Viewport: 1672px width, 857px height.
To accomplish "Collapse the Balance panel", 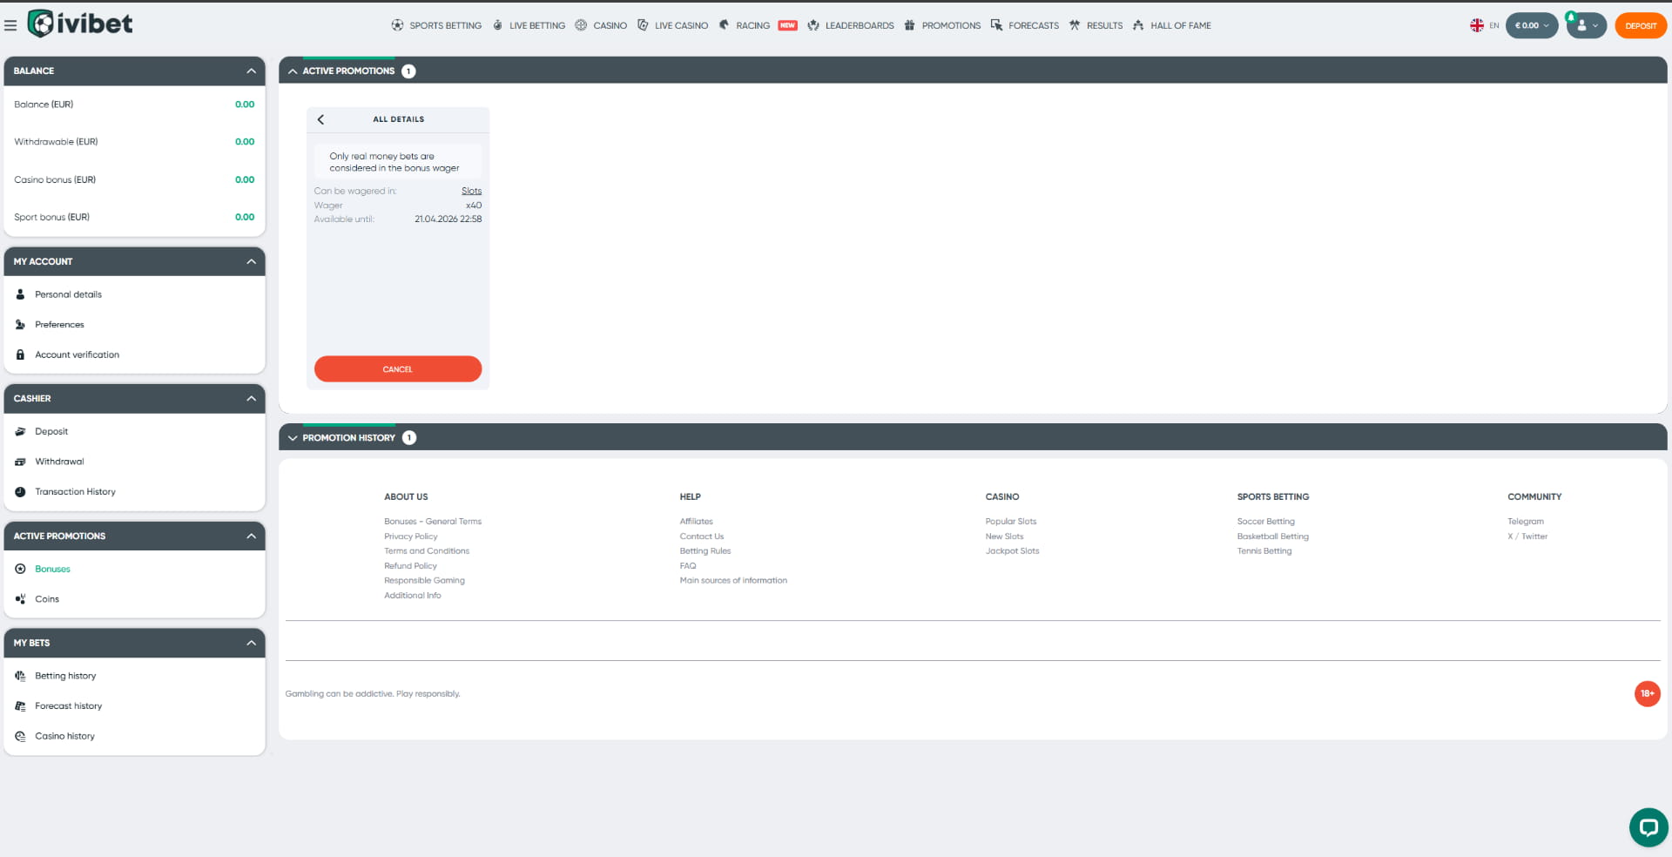I will (x=251, y=71).
